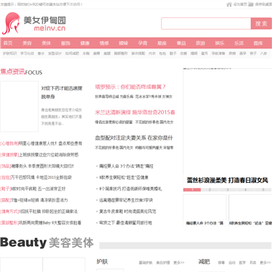Select slide 1 in the slideshow pager
272x272 pixels.
tap(192, 190)
